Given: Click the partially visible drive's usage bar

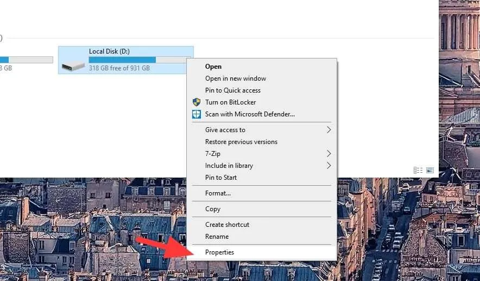Looking at the screenshot, I should [26, 60].
